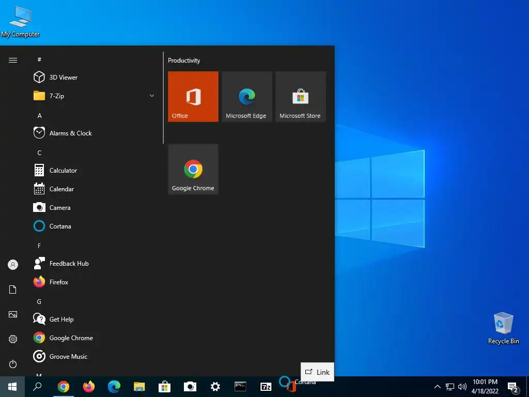Open Command Prompt on the taskbar
The height and width of the screenshot is (397, 529).
click(x=240, y=387)
